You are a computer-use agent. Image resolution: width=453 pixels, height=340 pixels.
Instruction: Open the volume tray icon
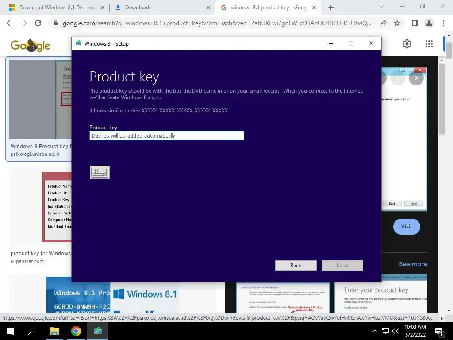tap(396, 331)
